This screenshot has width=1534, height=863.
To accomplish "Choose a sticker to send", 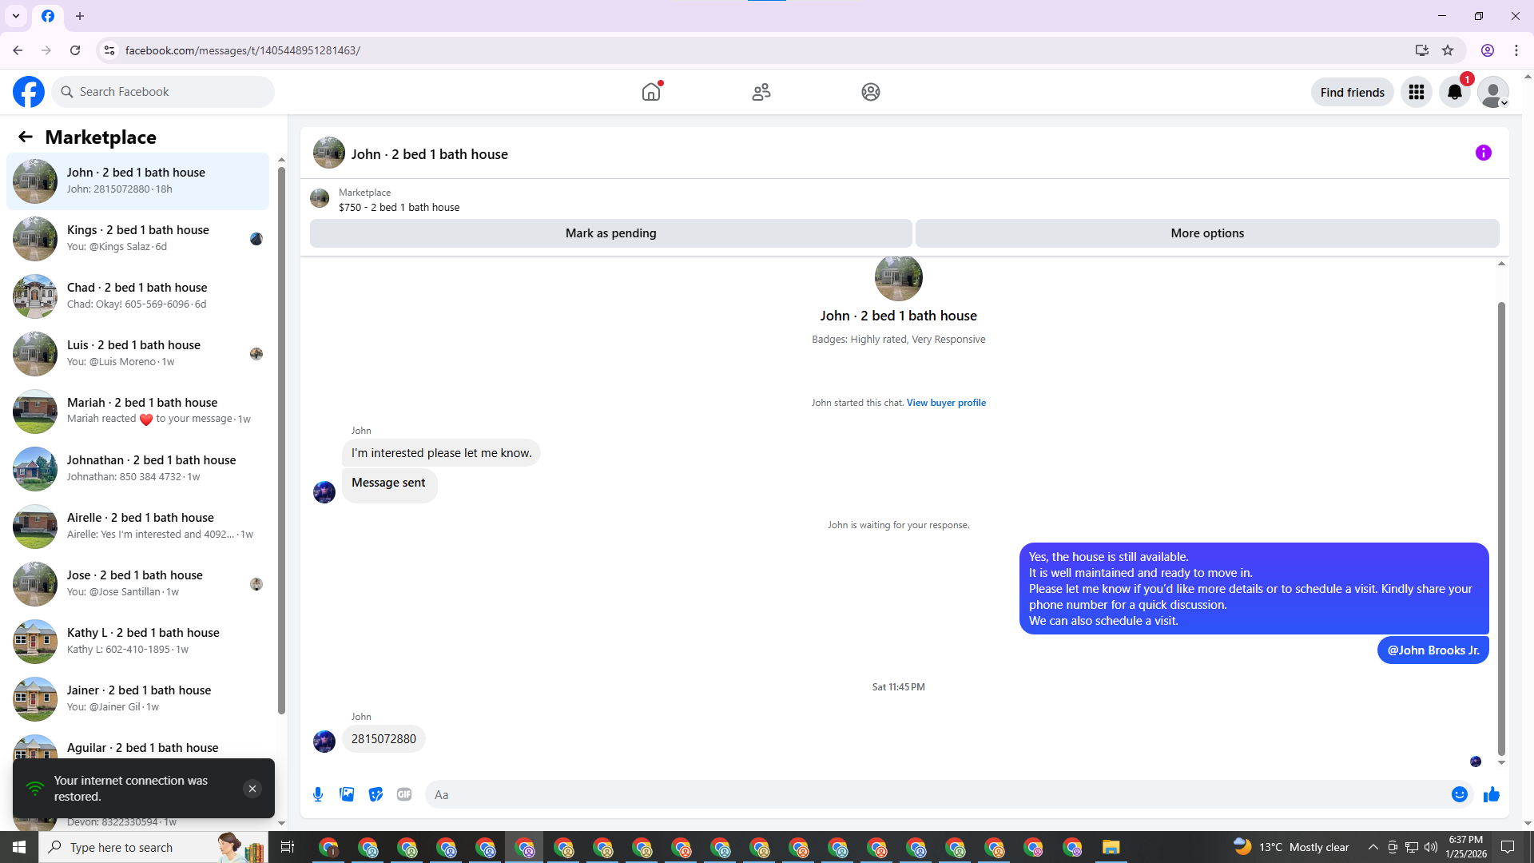I will tap(376, 794).
